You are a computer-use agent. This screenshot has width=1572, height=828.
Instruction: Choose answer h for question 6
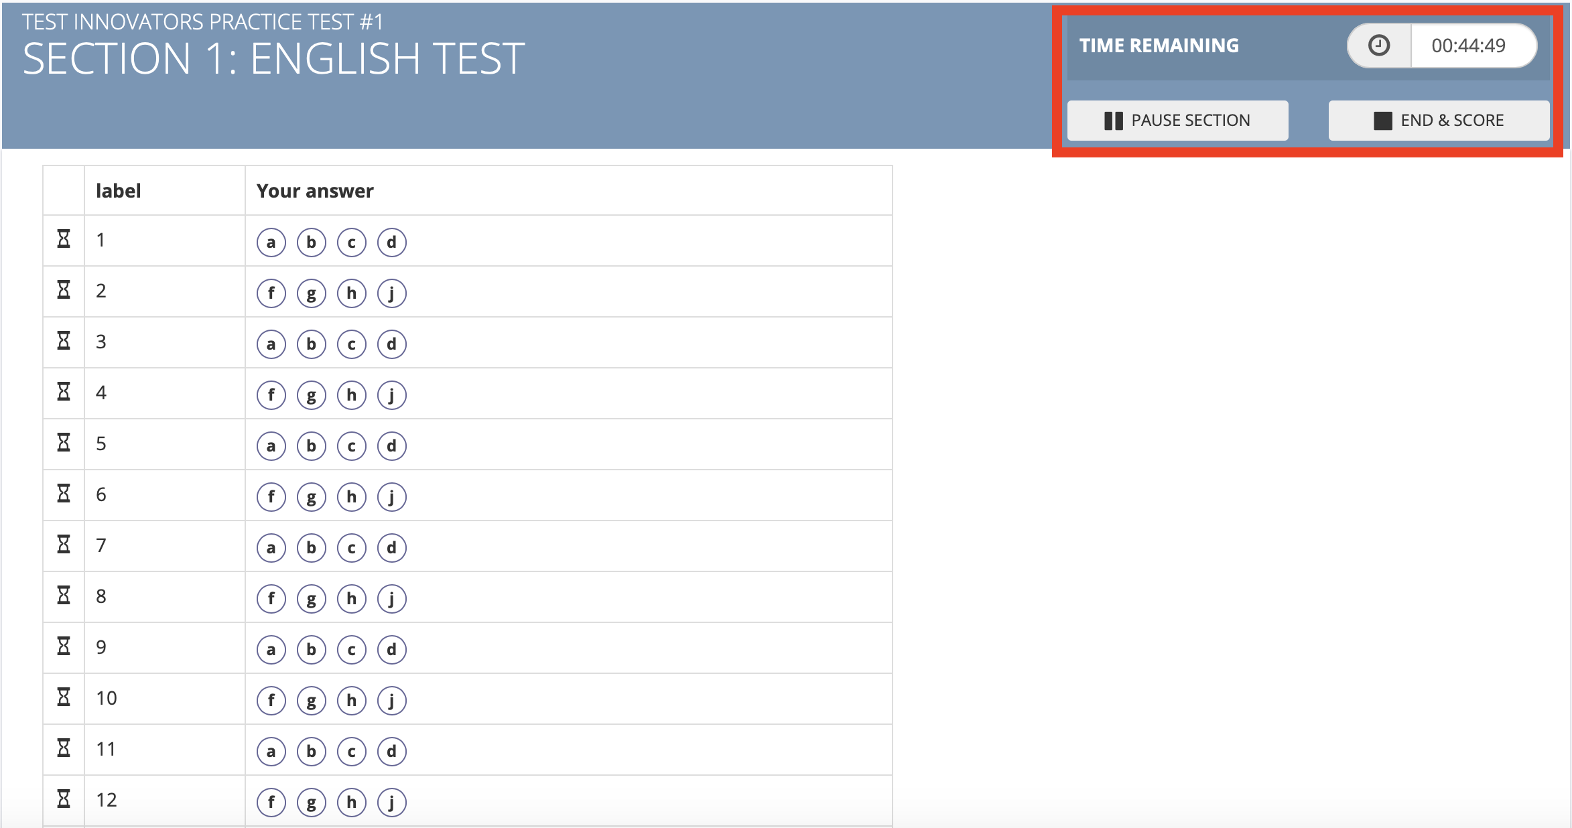coord(352,497)
